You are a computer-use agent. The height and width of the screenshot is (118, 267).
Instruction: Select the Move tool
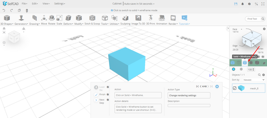coord(44,20)
